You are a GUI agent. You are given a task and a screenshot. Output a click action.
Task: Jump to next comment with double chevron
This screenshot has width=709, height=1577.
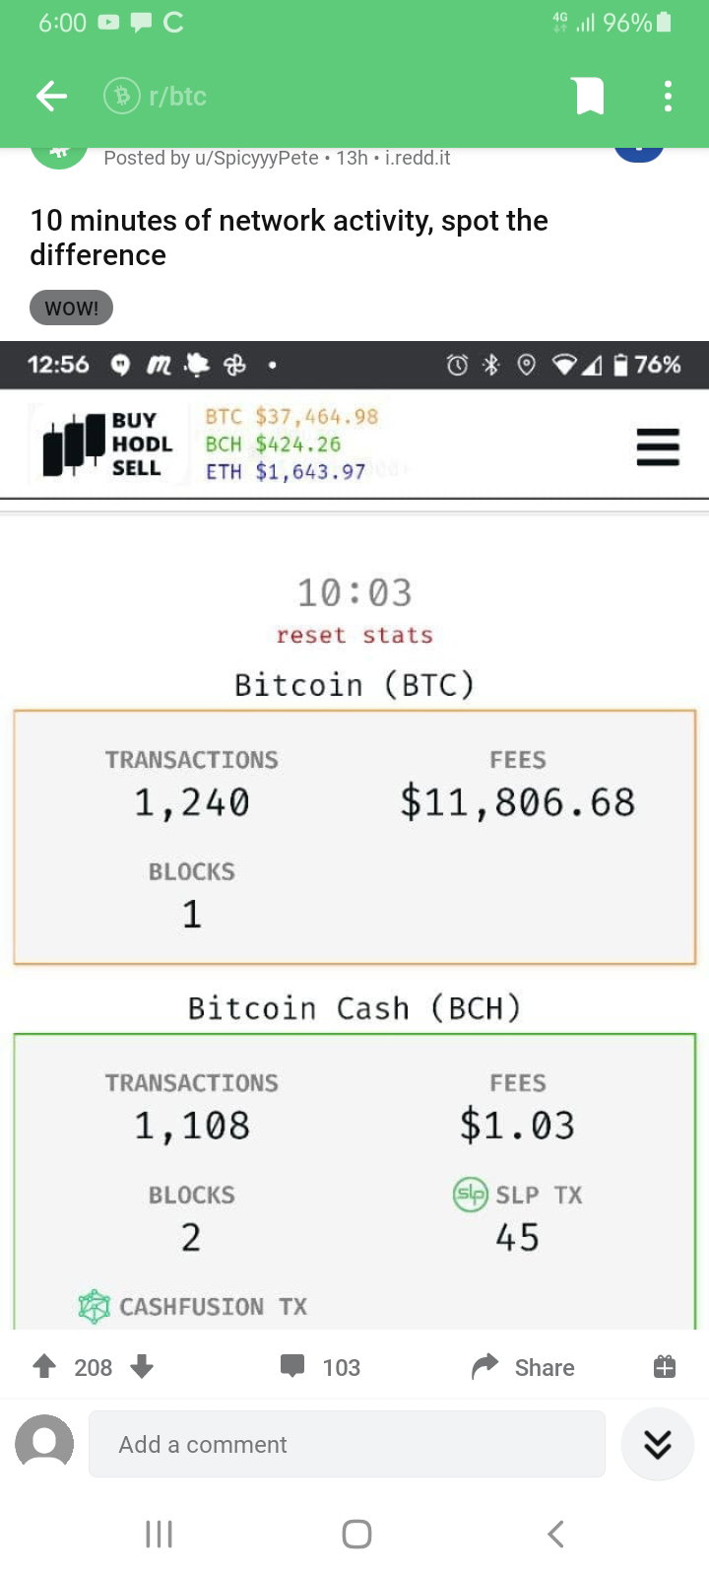pyautogui.click(x=657, y=1444)
